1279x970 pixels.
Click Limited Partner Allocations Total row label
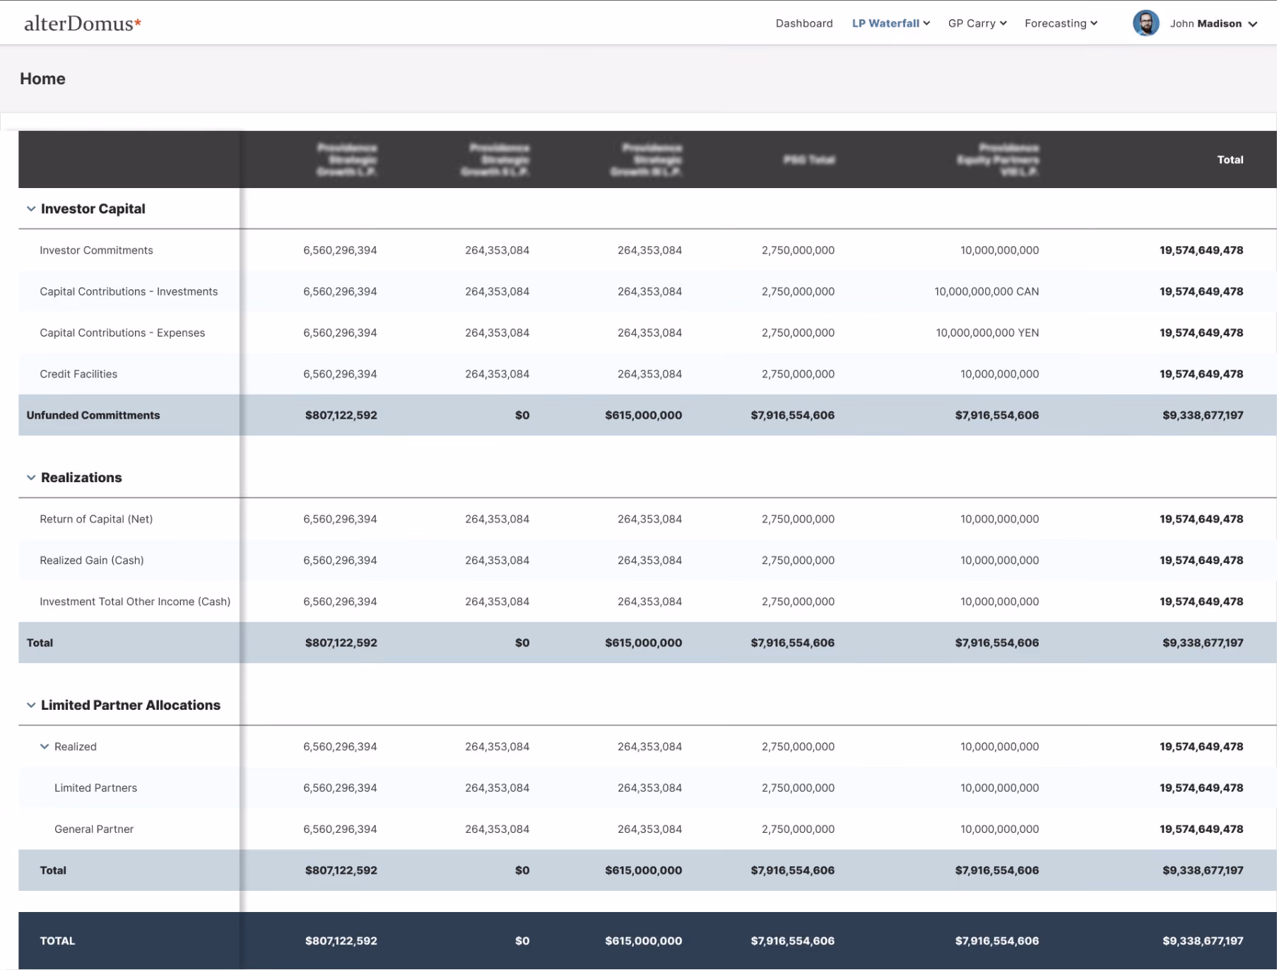[x=53, y=872]
